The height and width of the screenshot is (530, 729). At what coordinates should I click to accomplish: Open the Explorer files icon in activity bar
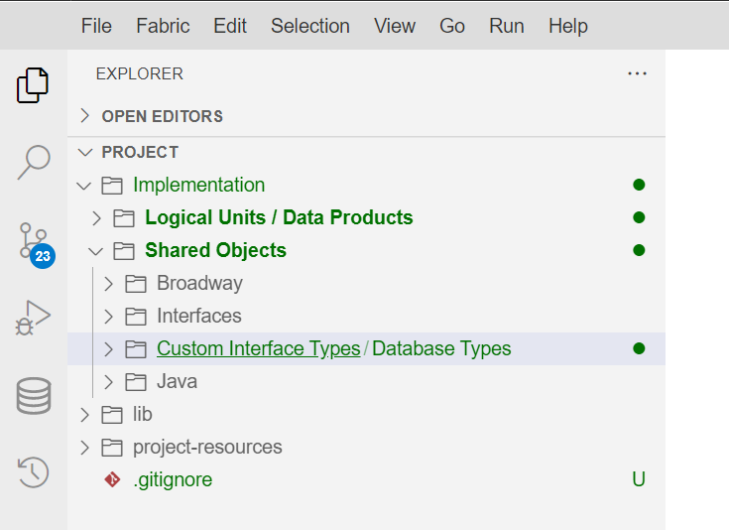click(33, 85)
